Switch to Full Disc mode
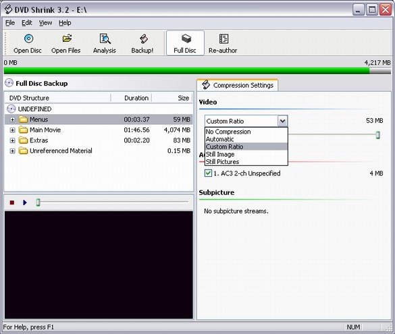This screenshot has width=395, height=334. (x=185, y=43)
